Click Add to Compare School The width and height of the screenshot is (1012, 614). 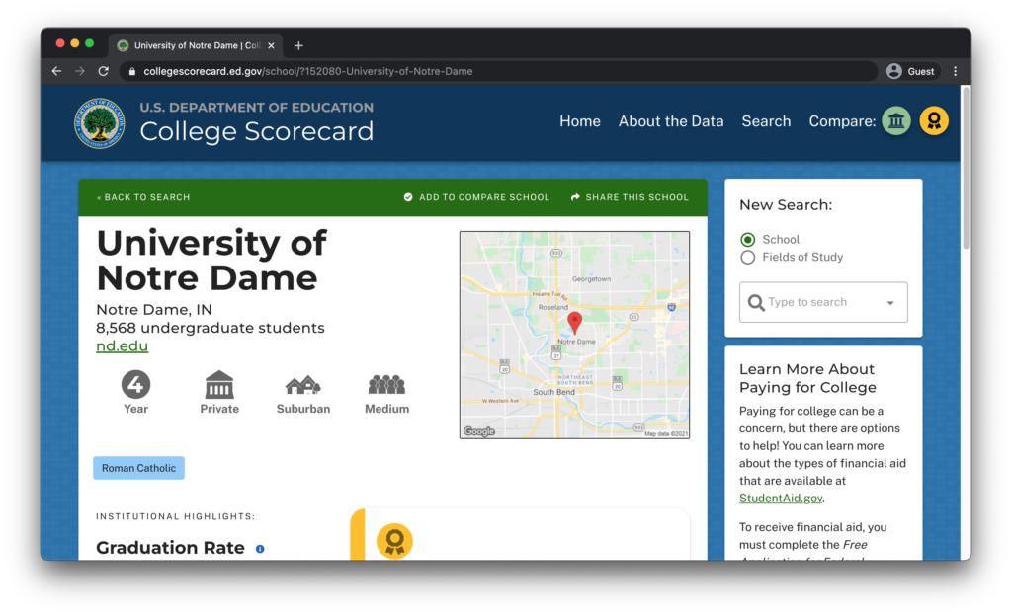click(477, 197)
